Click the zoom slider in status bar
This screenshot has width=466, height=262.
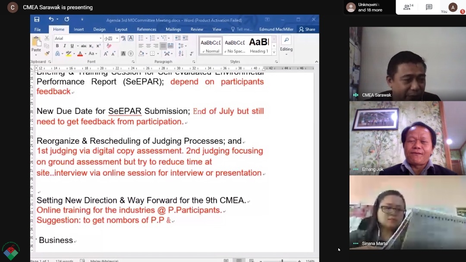(x=282, y=261)
